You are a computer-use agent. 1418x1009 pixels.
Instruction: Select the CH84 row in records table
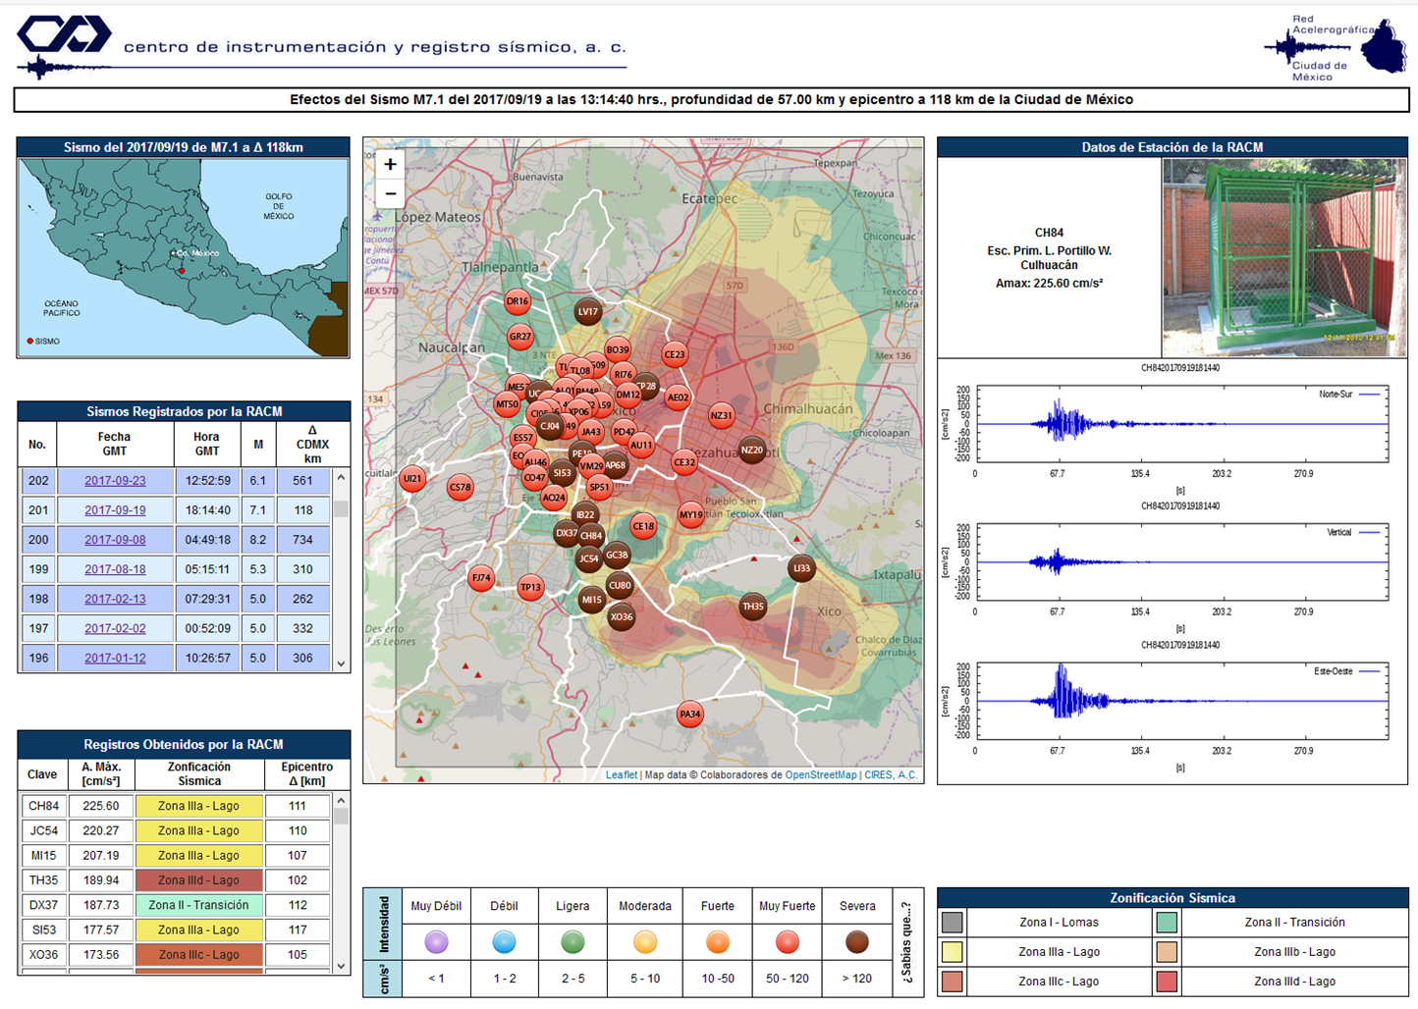(x=44, y=806)
